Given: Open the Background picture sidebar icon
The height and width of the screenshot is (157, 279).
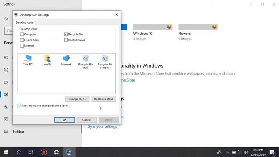Looking at the screenshot, I should tap(6, 58).
